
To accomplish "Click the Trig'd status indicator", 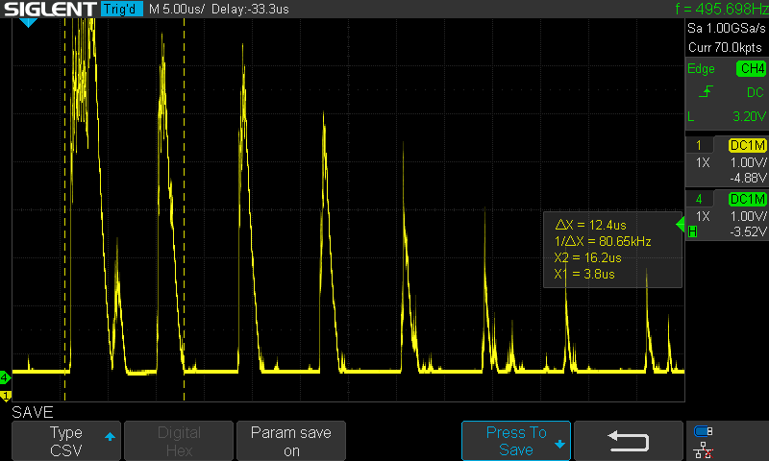I will 122,9.
